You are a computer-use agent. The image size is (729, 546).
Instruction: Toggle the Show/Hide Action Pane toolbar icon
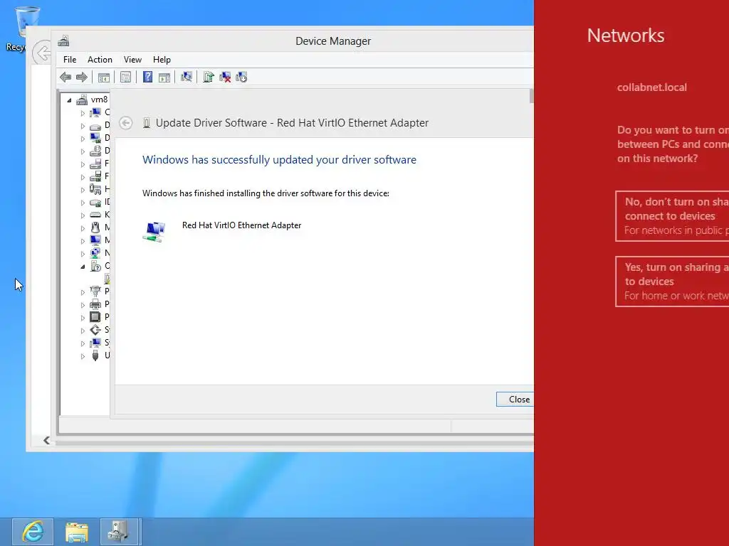point(164,77)
